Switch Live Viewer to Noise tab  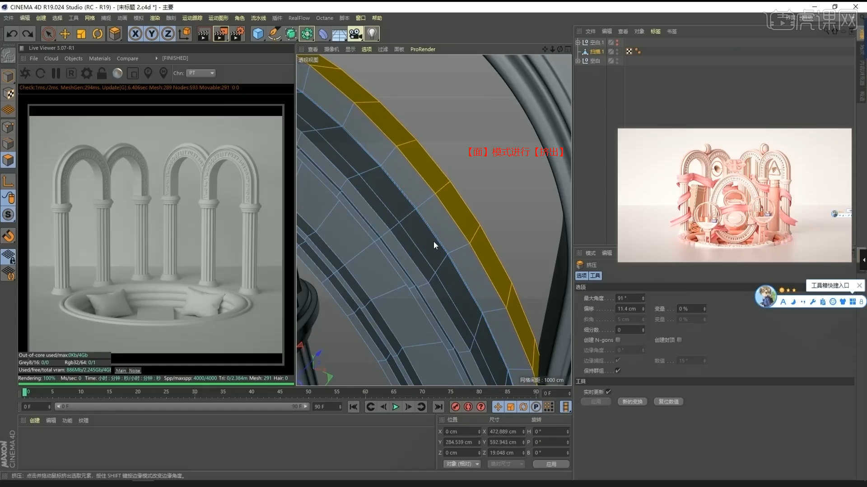click(x=135, y=371)
